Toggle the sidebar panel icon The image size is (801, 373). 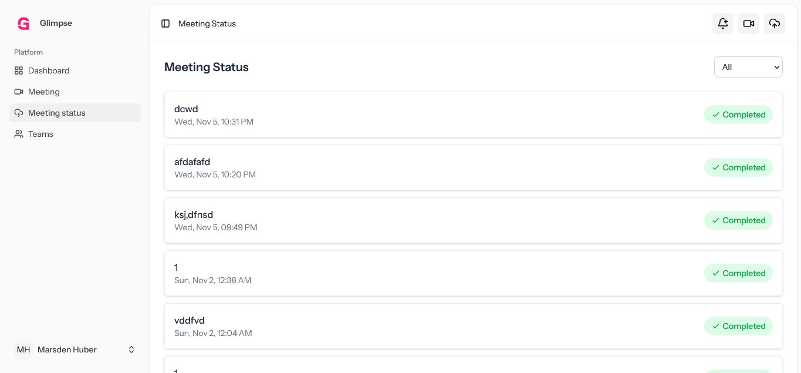(x=165, y=23)
